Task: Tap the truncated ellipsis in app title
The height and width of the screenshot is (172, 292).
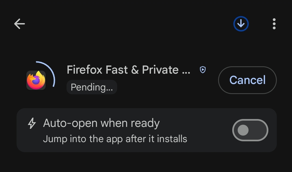Action: 186,71
